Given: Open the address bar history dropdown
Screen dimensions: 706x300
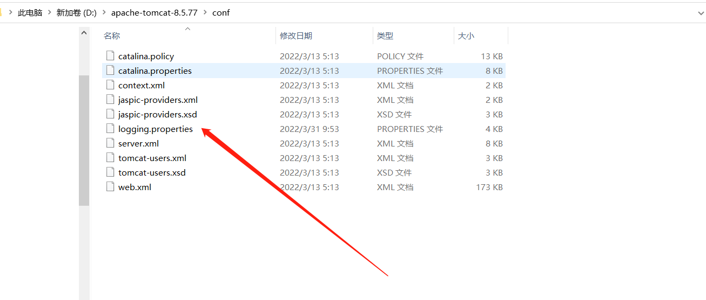Looking at the screenshot, I should pos(701,13).
